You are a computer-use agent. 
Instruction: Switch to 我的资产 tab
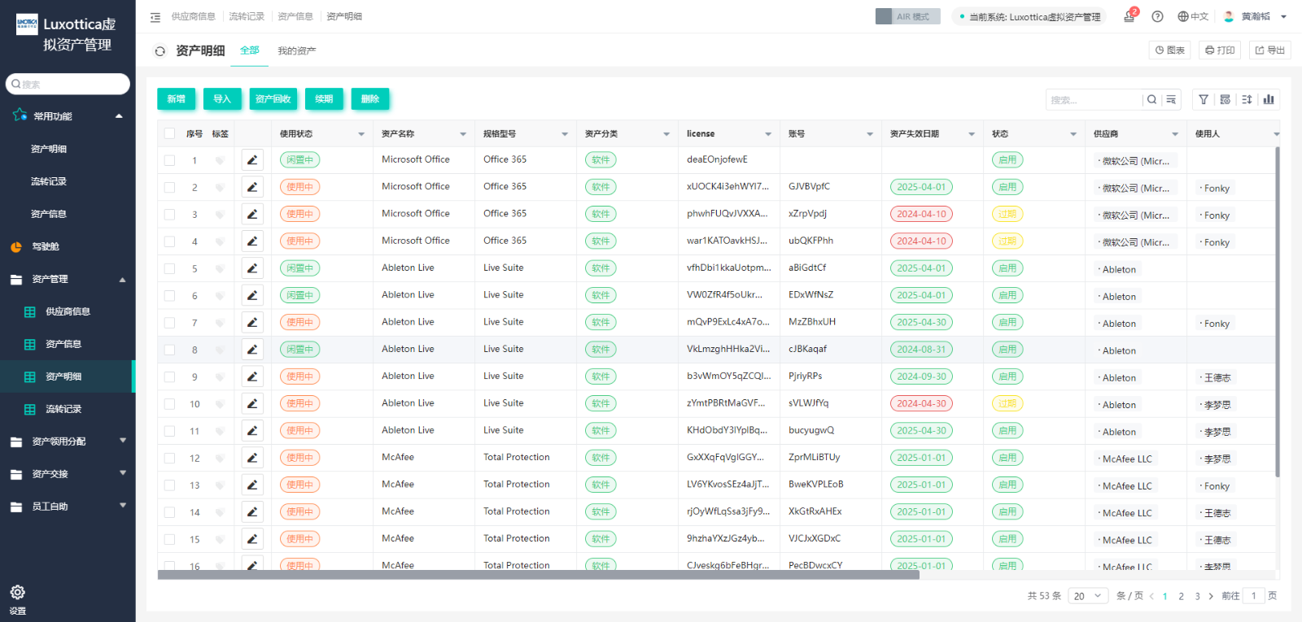pos(296,50)
